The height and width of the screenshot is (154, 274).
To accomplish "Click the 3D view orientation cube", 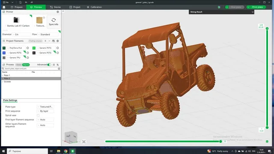I will click(71, 137).
